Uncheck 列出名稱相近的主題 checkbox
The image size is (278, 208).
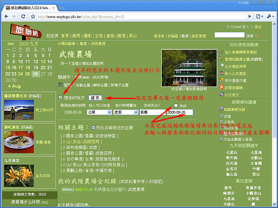(x=94, y=127)
